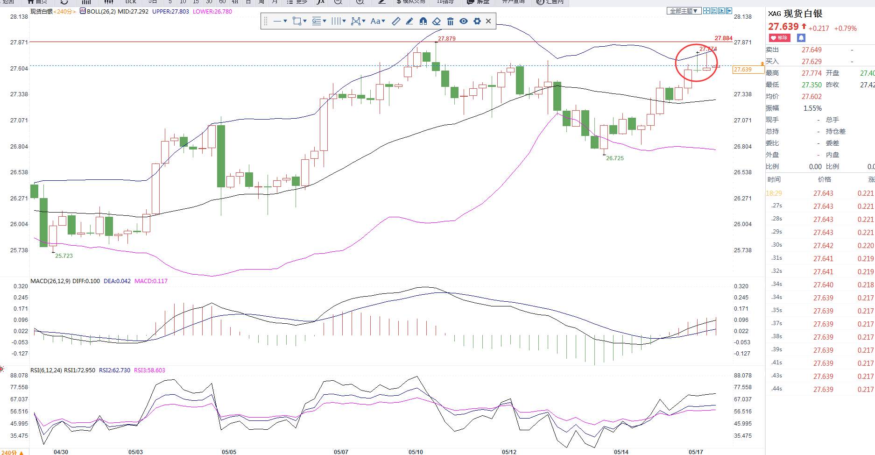The image size is (875, 455).
Task: Click the 05/10 date label on time axis
Action: coord(416,452)
